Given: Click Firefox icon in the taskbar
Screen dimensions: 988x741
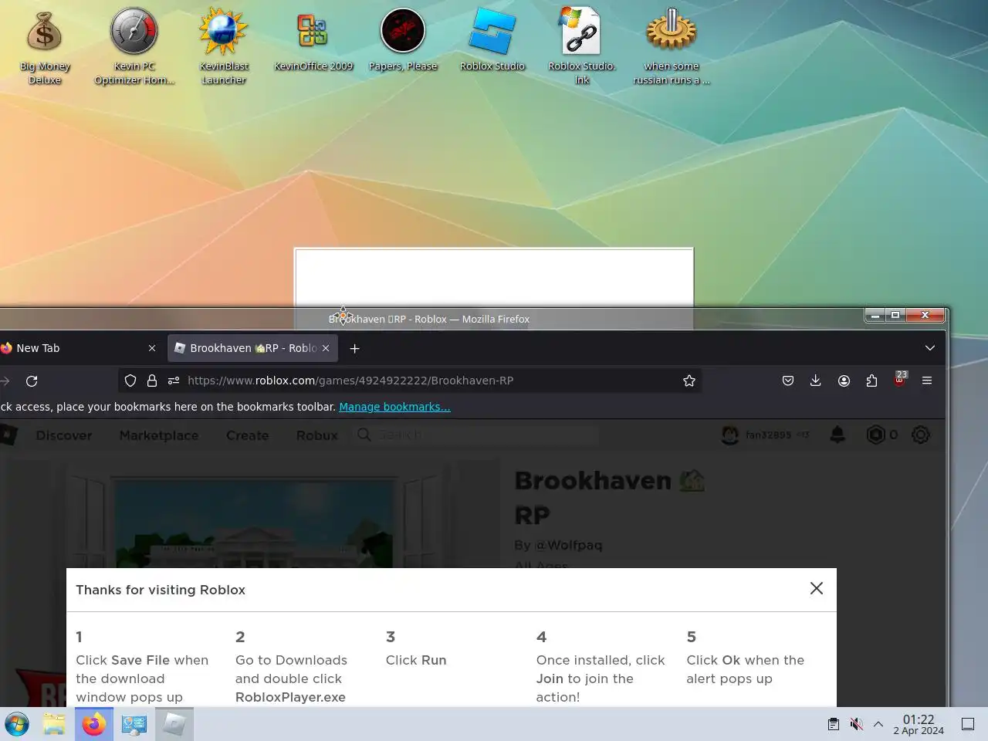Looking at the screenshot, I should click(x=94, y=724).
